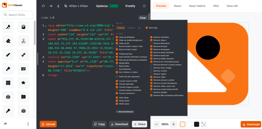Image resolution: width=262 pixels, height=129 pixels.
Task: Click the orange Download button under preview
Action: [x=251, y=124]
